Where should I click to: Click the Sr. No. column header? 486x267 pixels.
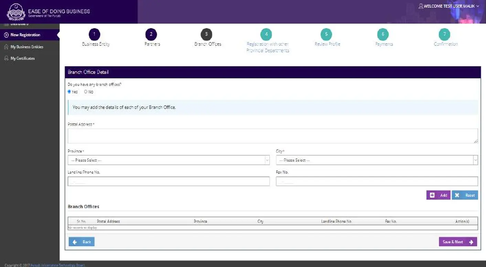point(82,221)
